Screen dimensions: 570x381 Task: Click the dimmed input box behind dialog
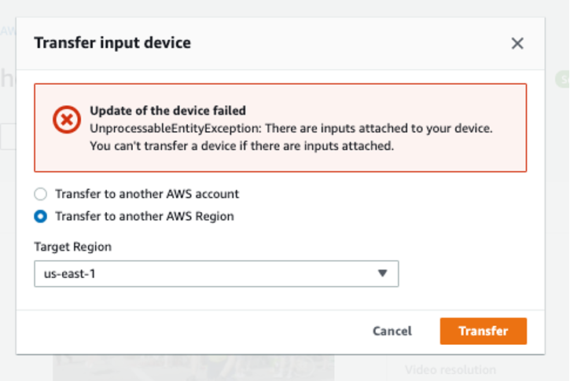8,137
